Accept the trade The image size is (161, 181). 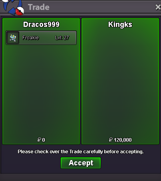pyautogui.click(x=81, y=163)
